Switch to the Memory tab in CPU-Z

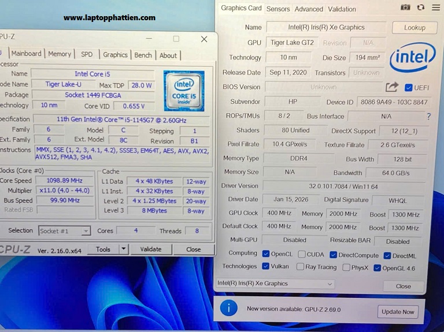pyautogui.click(x=60, y=54)
